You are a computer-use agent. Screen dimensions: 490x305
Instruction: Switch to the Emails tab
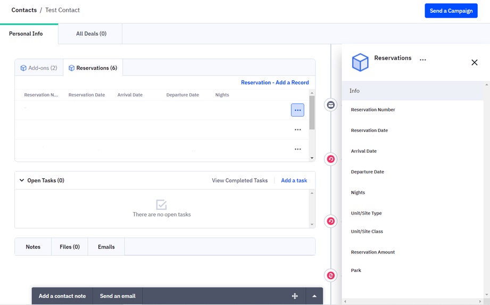(106, 247)
